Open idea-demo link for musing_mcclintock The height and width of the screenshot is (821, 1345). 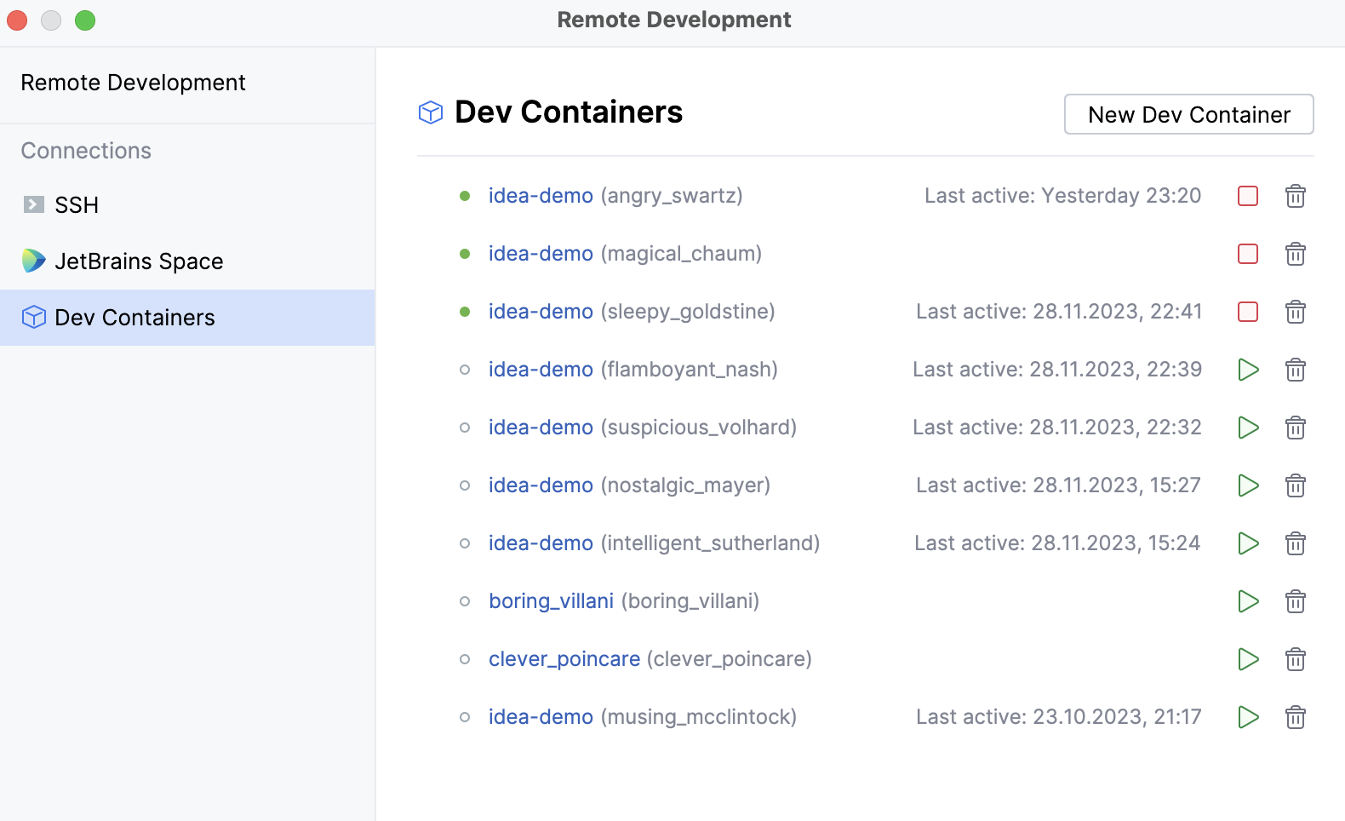(x=541, y=717)
